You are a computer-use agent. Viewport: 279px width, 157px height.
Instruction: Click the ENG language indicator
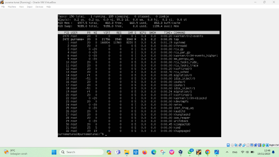coord(235,152)
